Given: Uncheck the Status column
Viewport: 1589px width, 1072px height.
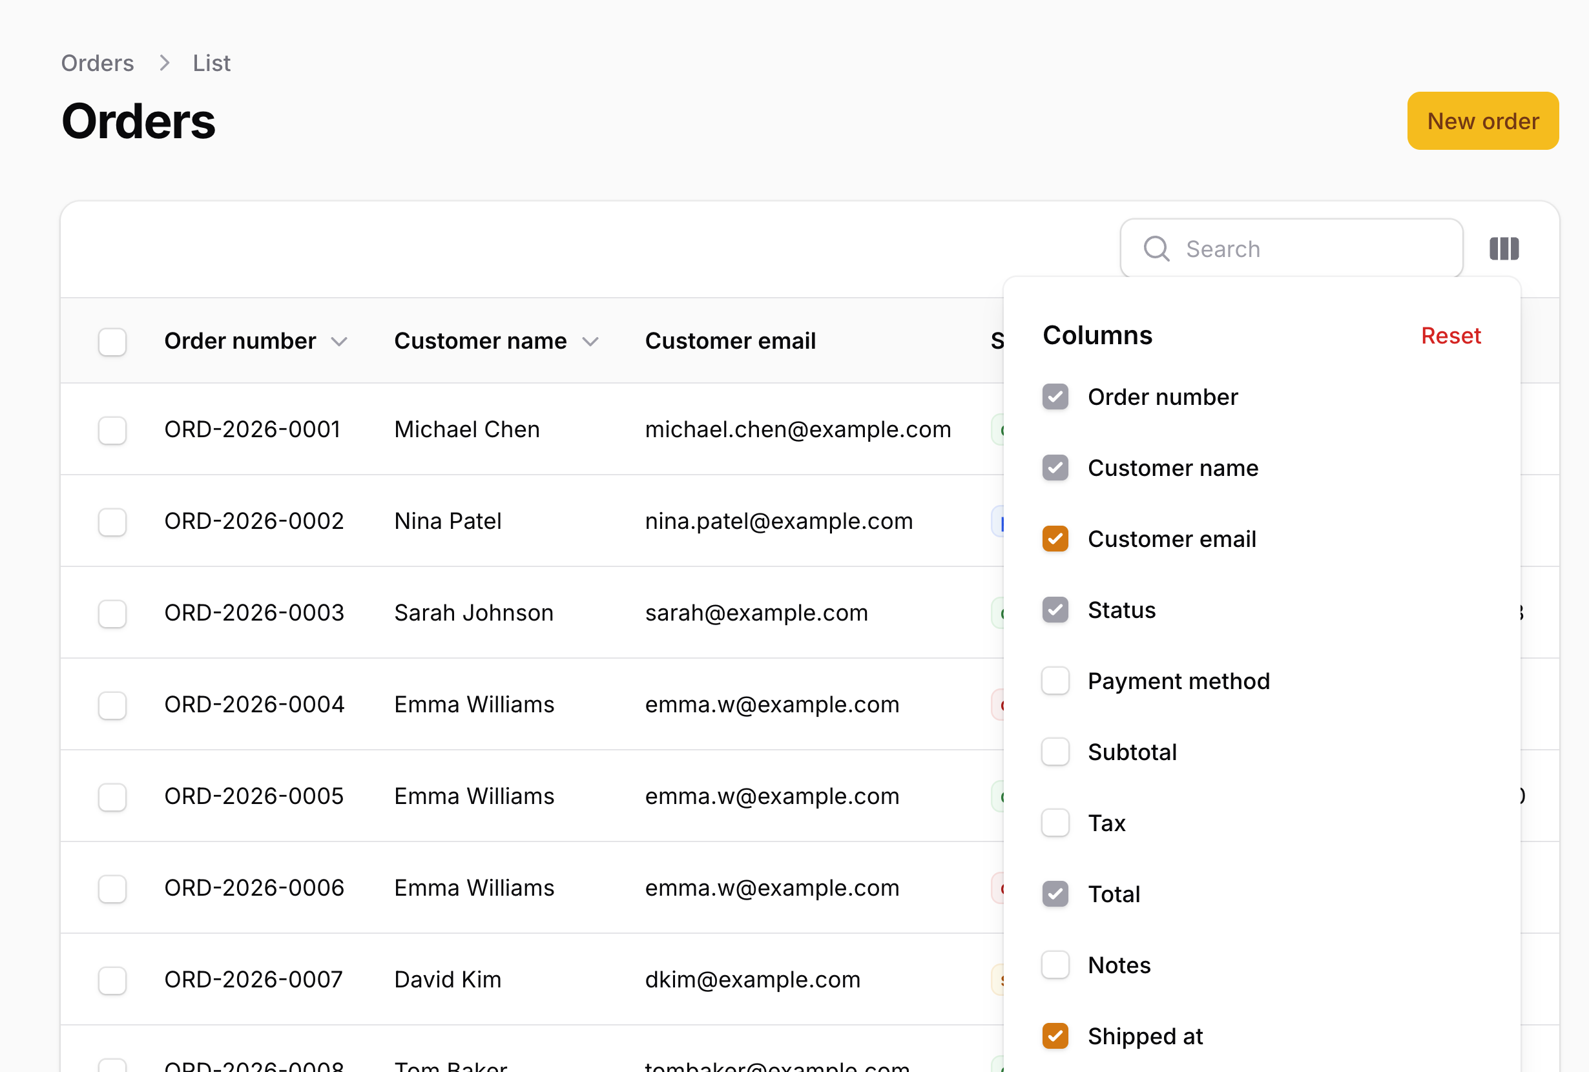Looking at the screenshot, I should point(1055,609).
